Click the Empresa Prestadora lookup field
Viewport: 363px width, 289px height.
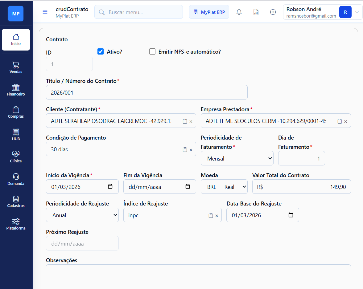point(276,121)
